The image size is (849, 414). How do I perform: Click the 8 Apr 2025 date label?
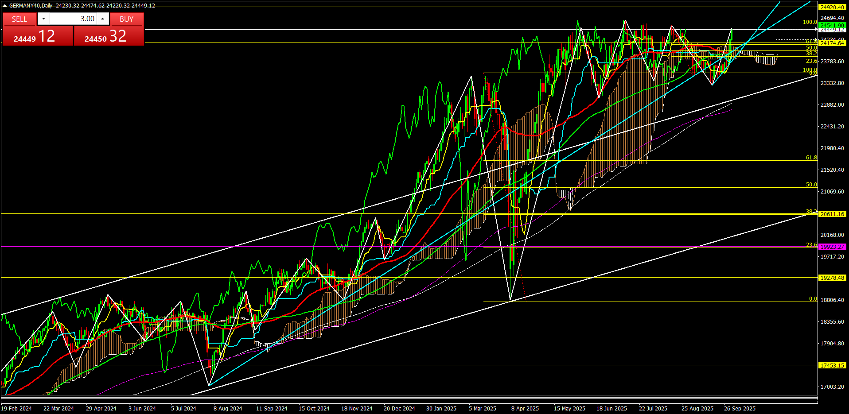[x=525, y=408]
